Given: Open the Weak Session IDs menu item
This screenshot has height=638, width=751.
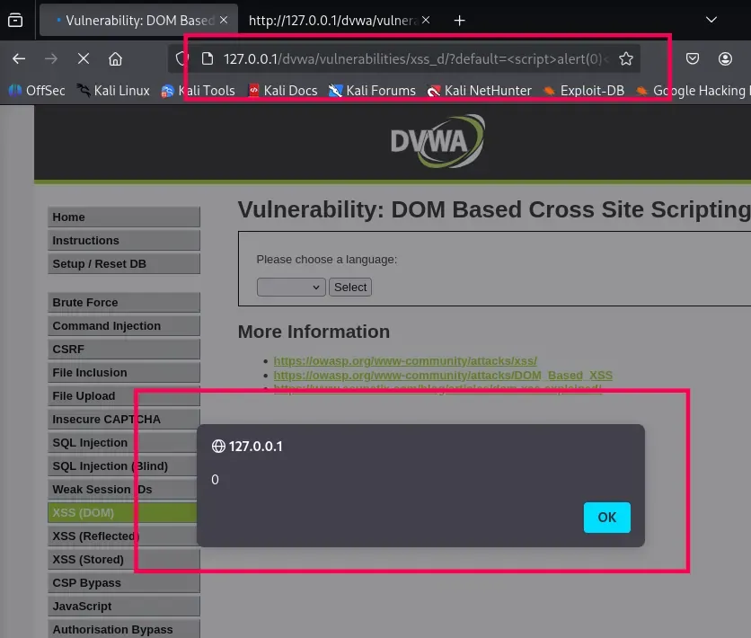Looking at the screenshot, I should point(124,490).
